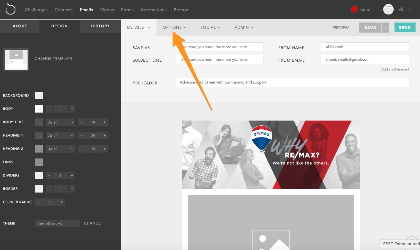Decrease Heading 2 font size

pos(82,149)
